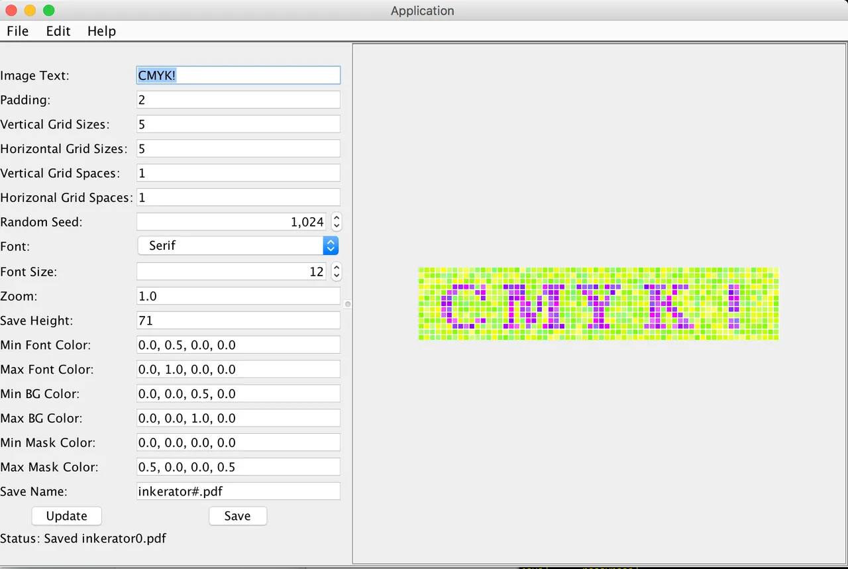The width and height of the screenshot is (848, 569).
Task: Click the Random Seed label
Action: click(x=41, y=222)
